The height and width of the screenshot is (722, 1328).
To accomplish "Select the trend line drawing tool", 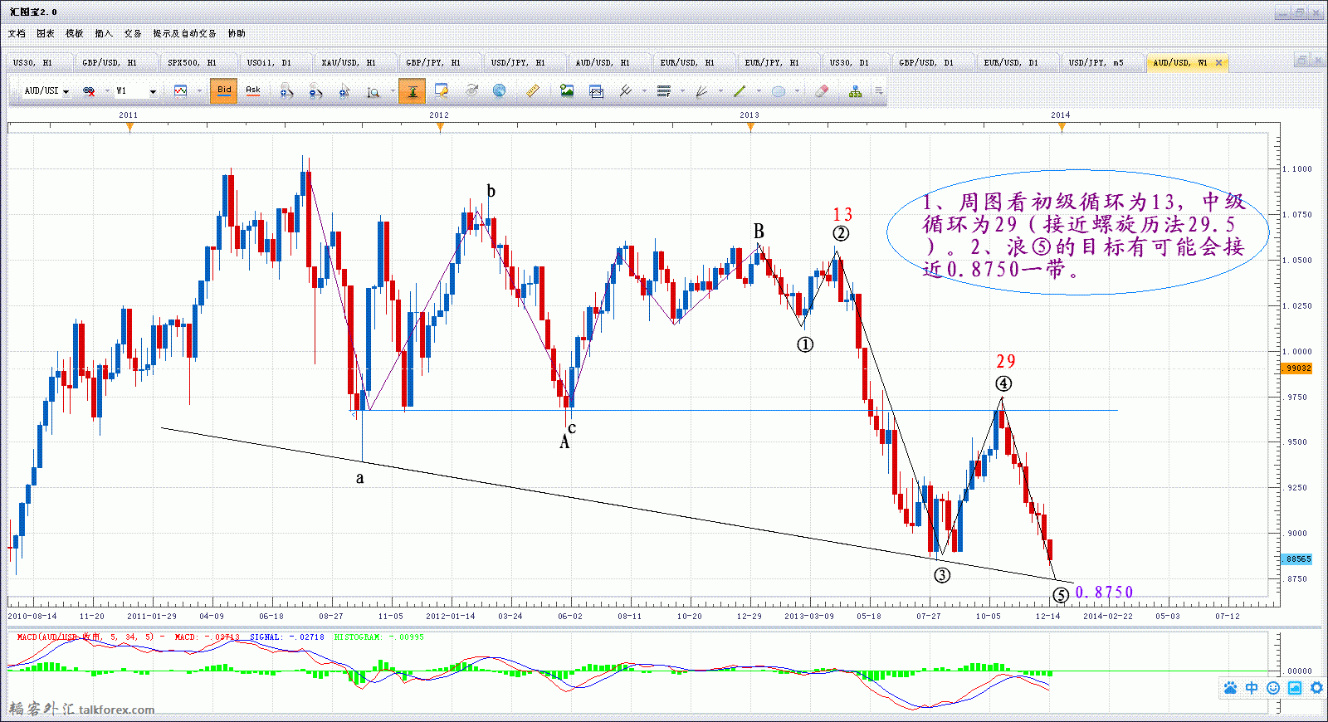I will [x=740, y=91].
